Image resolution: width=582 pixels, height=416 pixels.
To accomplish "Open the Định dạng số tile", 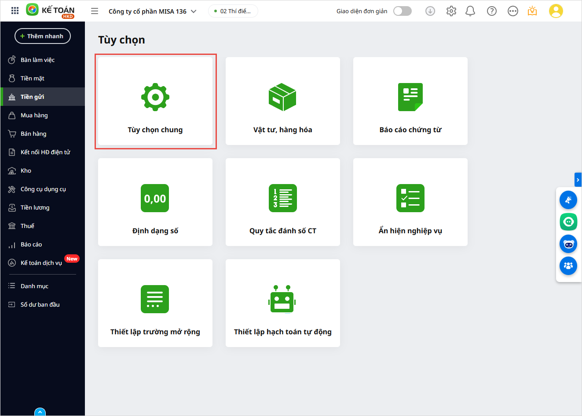I will click(x=155, y=202).
